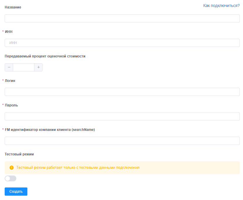Focus the FM searchName identifier field
The width and height of the screenshot is (243, 200).
coord(122,141)
